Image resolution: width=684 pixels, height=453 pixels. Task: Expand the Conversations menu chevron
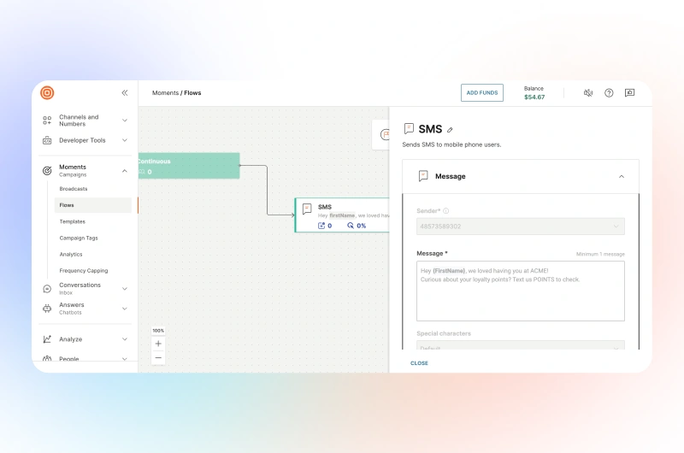[x=125, y=289]
